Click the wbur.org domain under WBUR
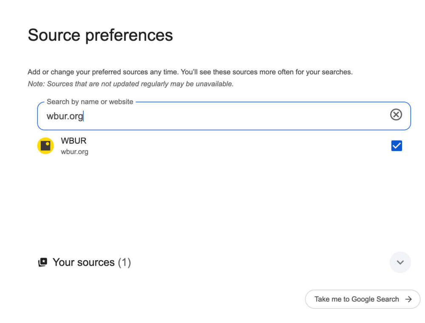 [74, 152]
